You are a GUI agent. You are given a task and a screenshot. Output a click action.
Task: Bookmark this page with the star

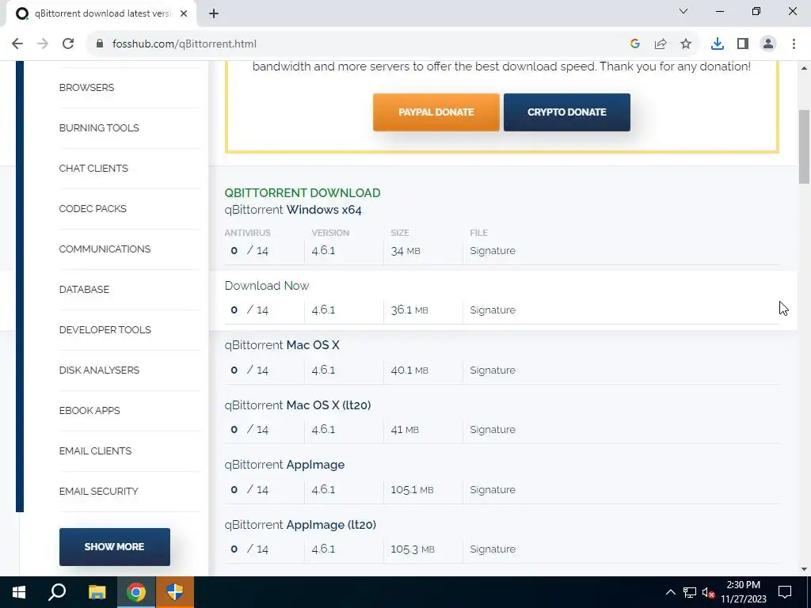click(x=686, y=44)
